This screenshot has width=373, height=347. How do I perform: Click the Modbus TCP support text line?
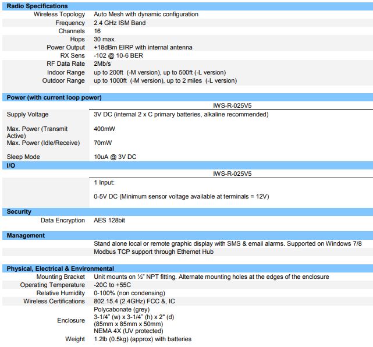(x=154, y=252)
